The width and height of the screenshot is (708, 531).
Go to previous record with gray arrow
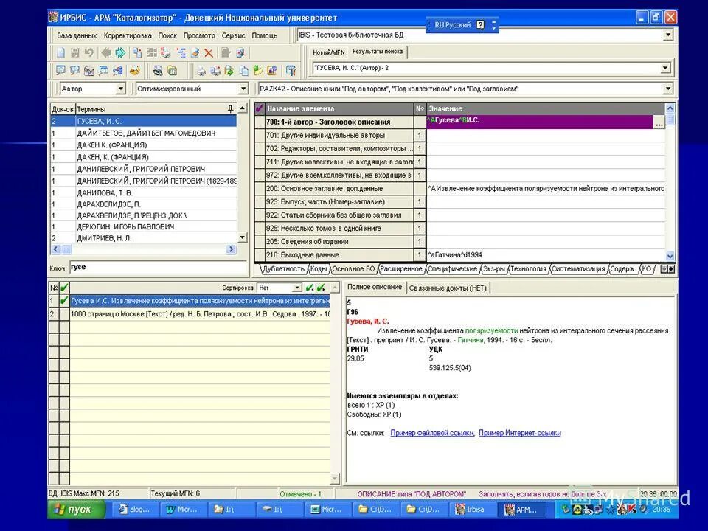tap(106, 53)
